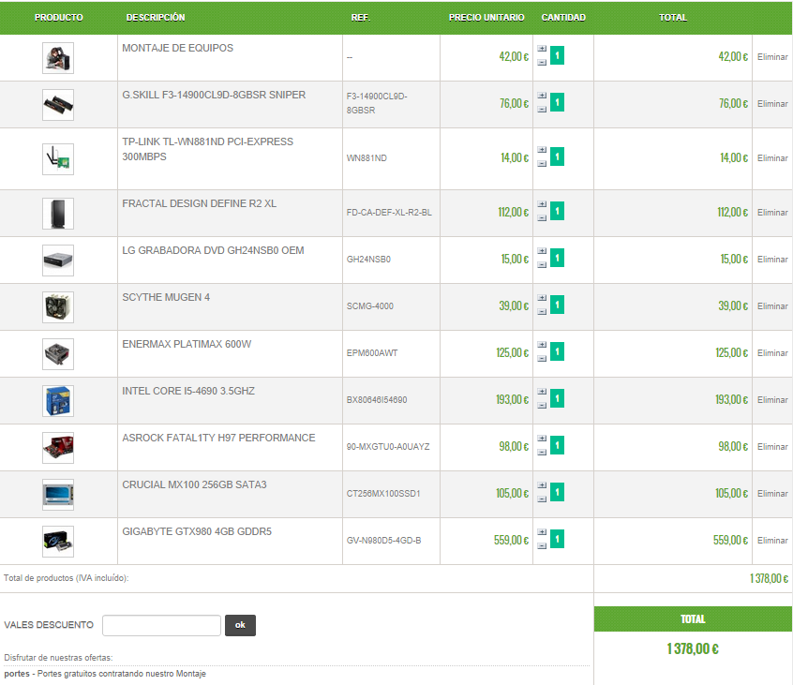The height and width of the screenshot is (685, 793).
Task: Open MONTAJE DE EQUIPOS product thumbnail
Action: [58, 58]
